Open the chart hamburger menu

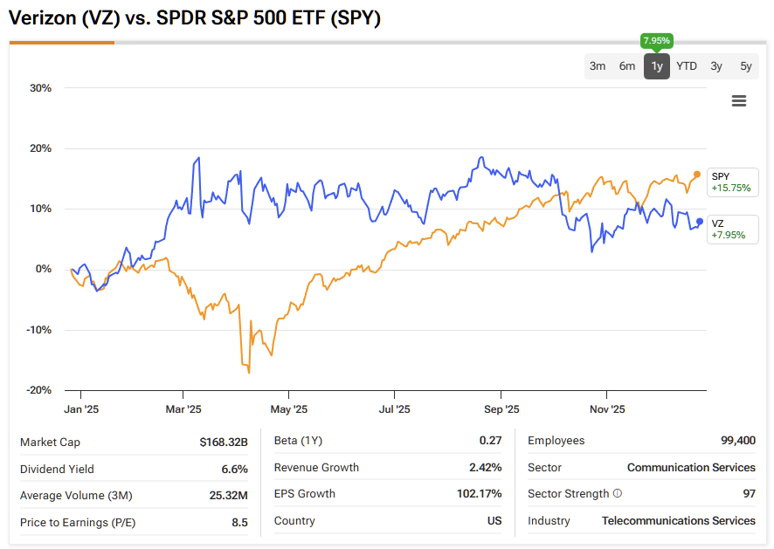(739, 101)
